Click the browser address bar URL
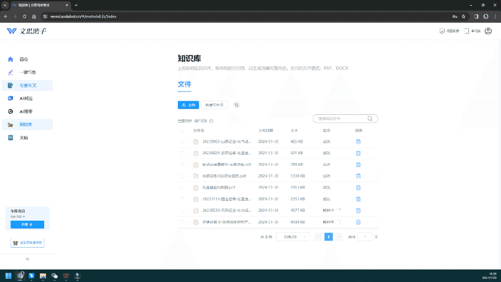This screenshot has height=282, width=501. click(x=84, y=16)
